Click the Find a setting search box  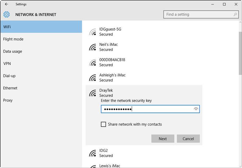click(198, 15)
